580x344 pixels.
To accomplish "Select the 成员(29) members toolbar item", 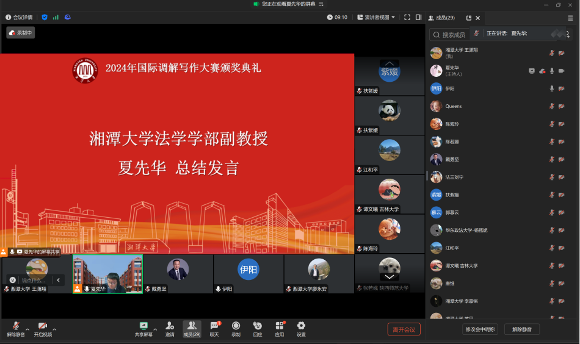I will 192,326.
